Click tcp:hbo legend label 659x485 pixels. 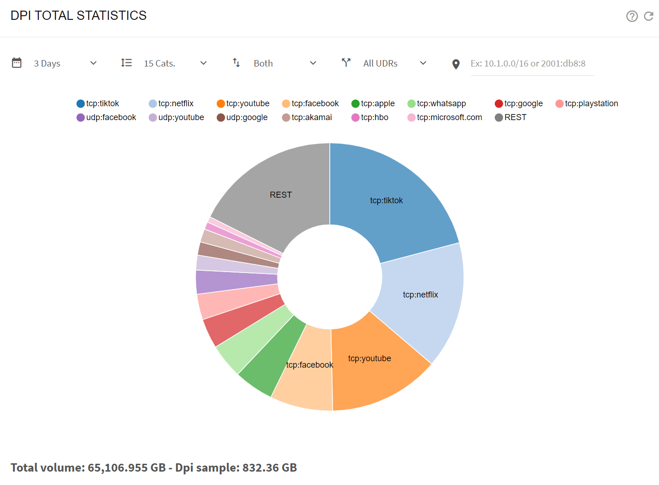(375, 117)
